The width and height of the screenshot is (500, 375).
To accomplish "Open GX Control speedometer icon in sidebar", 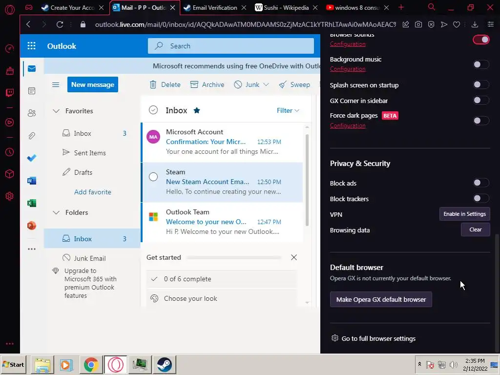I will 10,48.
